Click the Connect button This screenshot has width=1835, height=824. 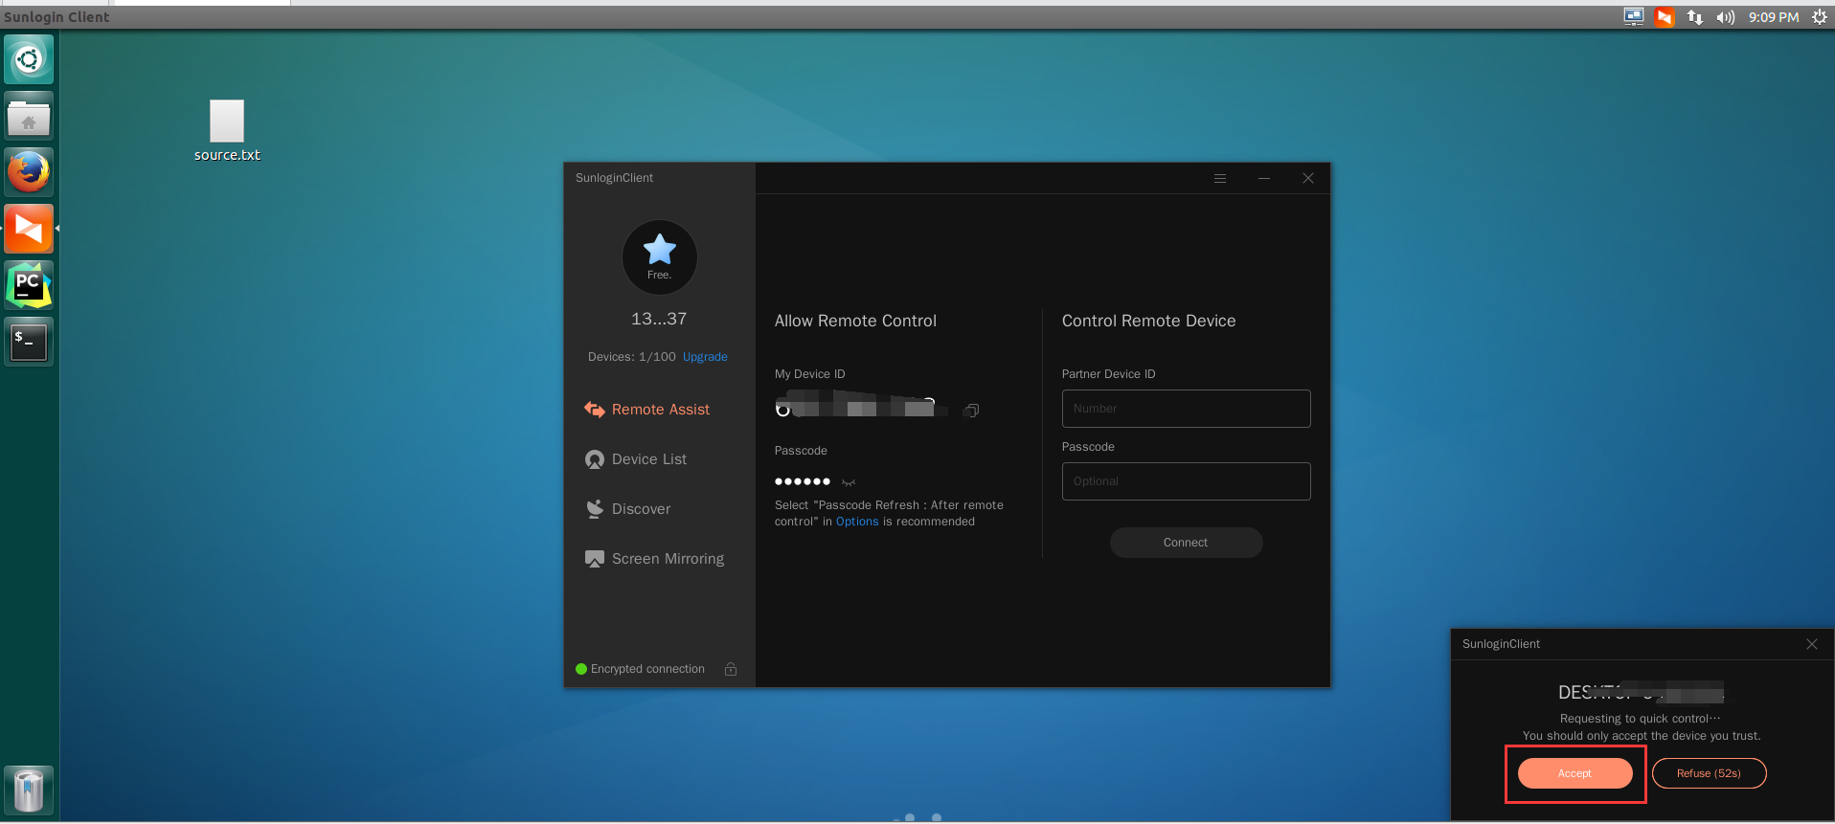1186,543
